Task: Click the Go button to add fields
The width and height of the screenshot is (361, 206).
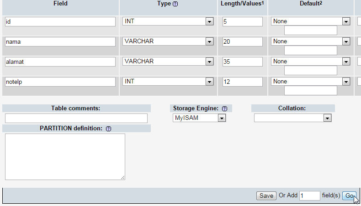Action: [x=349, y=196]
